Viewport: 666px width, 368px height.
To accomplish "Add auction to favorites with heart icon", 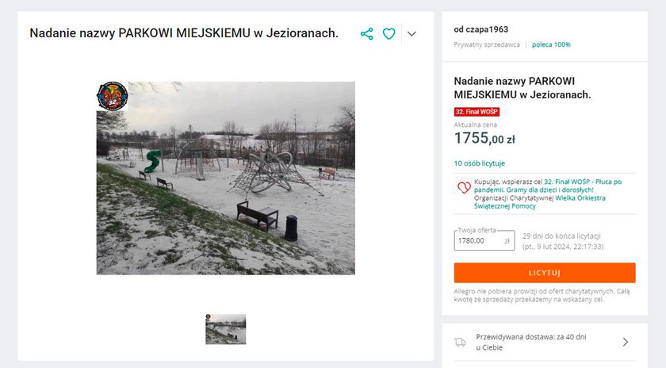I will pos(388,33).
